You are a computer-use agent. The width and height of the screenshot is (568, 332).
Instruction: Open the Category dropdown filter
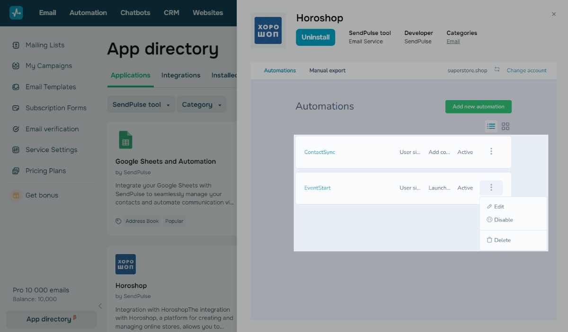click(202, 105)
